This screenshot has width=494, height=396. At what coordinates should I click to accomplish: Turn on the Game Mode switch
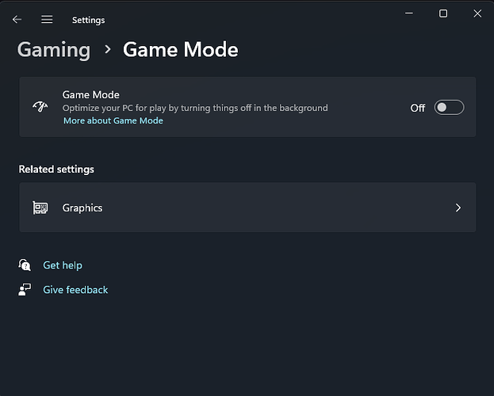pos(449,108)
